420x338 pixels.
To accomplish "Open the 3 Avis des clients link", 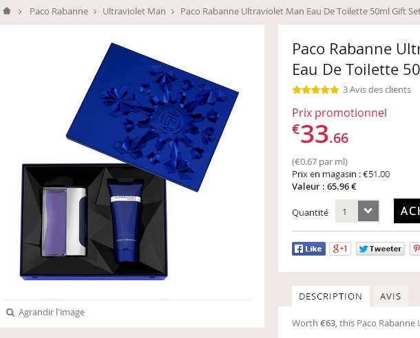I will tap(377, 89).
